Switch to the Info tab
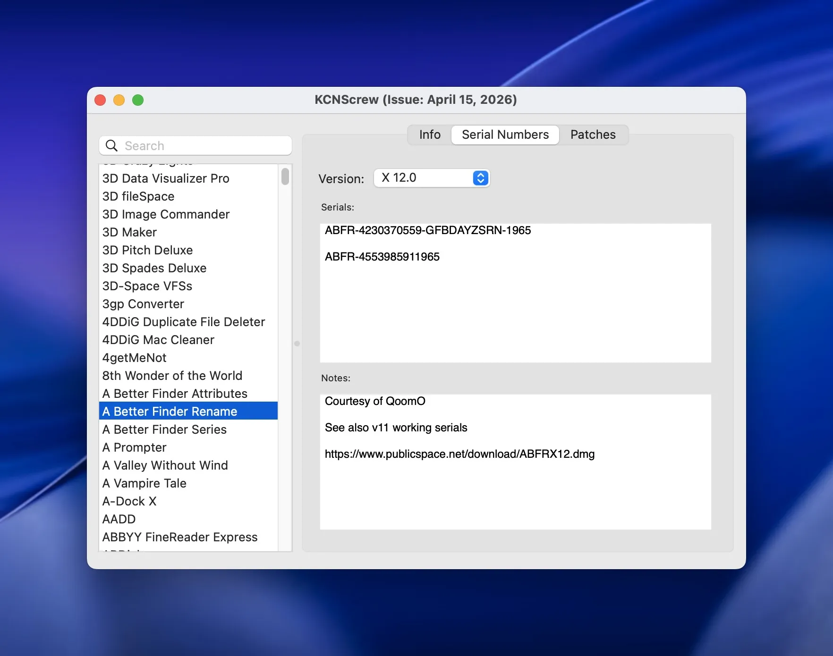This screenshot has width=833, height=656. 430,135
